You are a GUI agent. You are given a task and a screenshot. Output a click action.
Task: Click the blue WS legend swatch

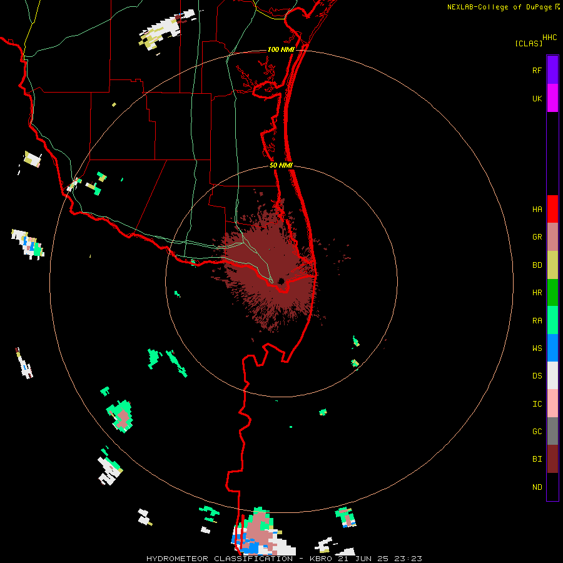tap(552, 348)
